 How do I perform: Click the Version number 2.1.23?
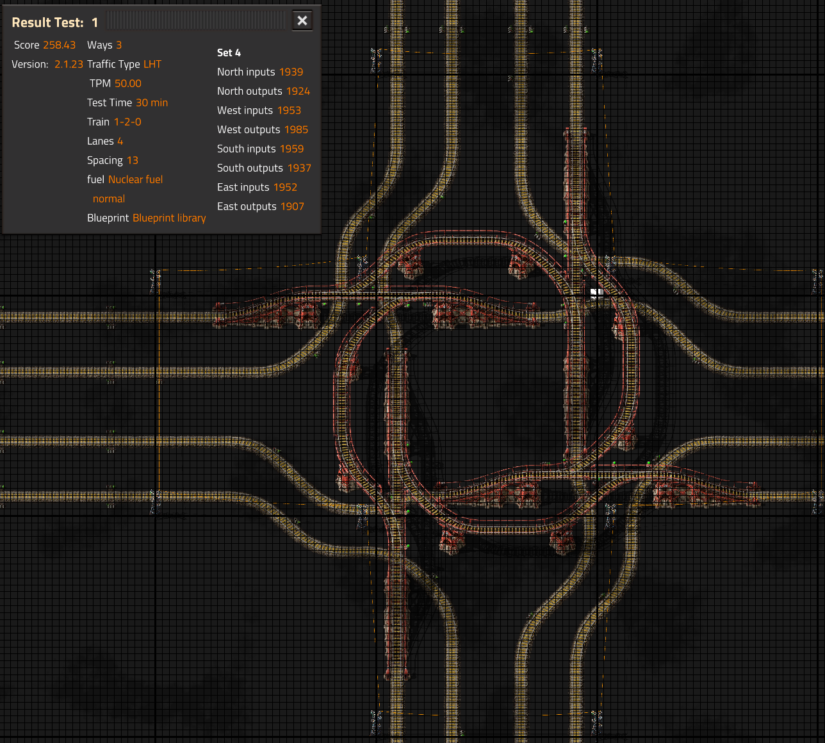point(69,64)
